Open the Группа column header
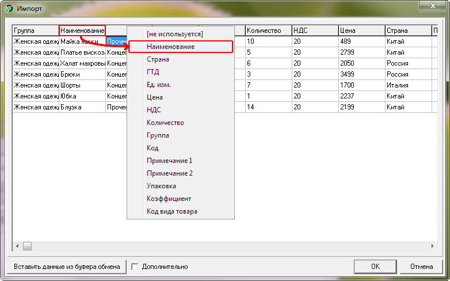This screenshot has height=281, width=450. click(35, 30)
